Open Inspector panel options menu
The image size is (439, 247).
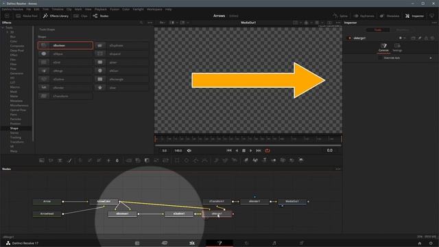pyautogui.click(x=434, y=23)
